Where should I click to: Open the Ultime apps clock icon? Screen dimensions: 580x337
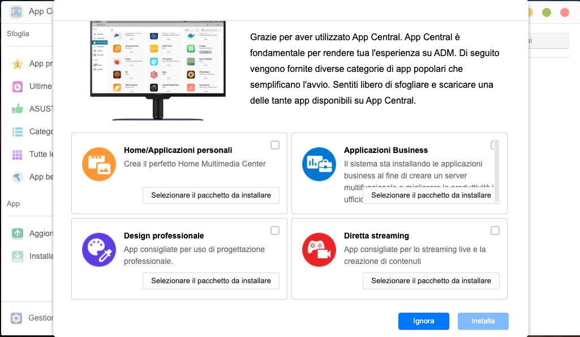[x=18, y=86]
